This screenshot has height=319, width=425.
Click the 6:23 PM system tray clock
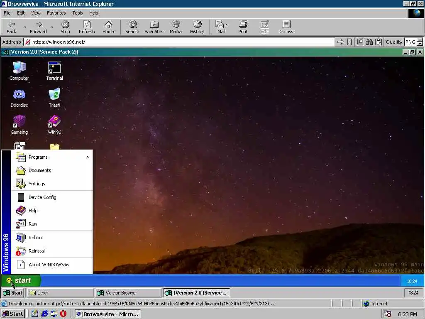point(408,314)
